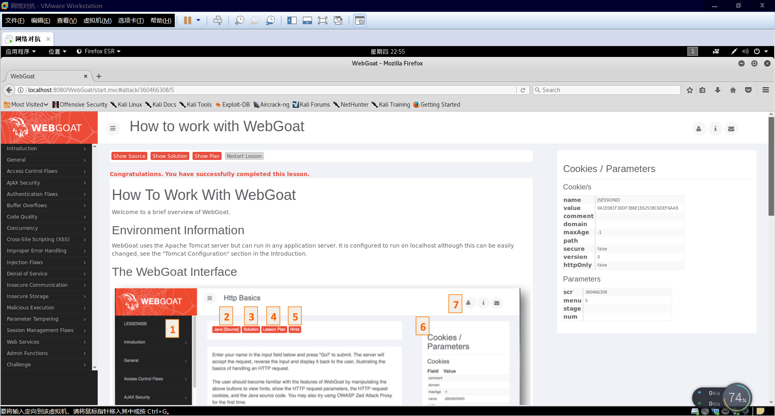Screen dimensions: 775x416
Task: Switch to Unity mode
Action: [338, 20]
